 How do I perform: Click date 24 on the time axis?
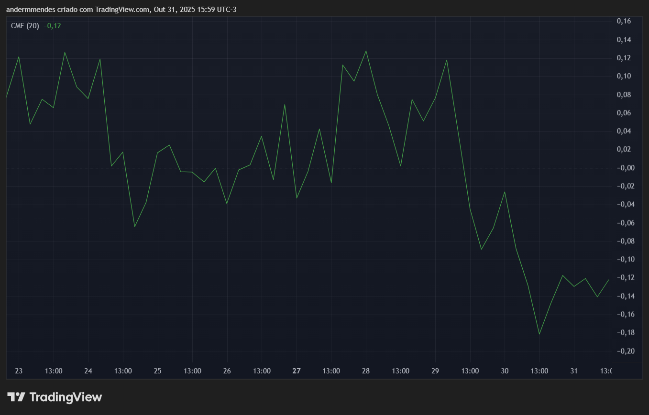pos(88,371)
